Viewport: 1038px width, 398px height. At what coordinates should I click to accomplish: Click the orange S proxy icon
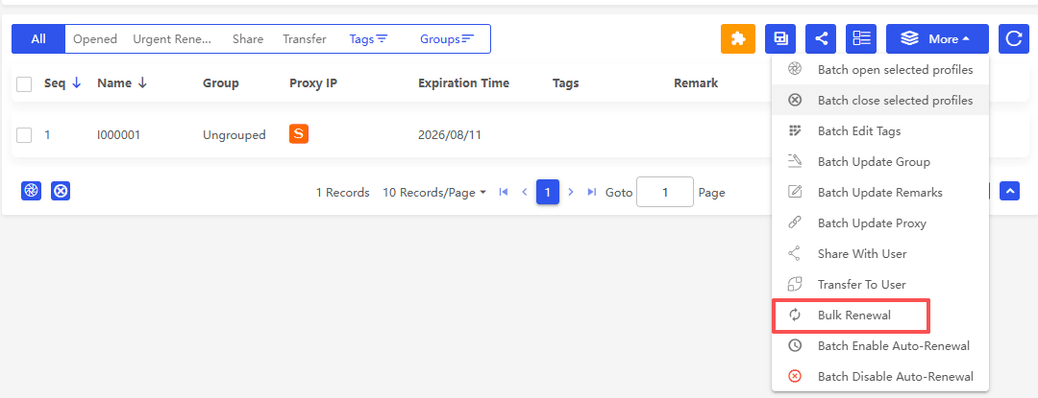pos(299,134)
